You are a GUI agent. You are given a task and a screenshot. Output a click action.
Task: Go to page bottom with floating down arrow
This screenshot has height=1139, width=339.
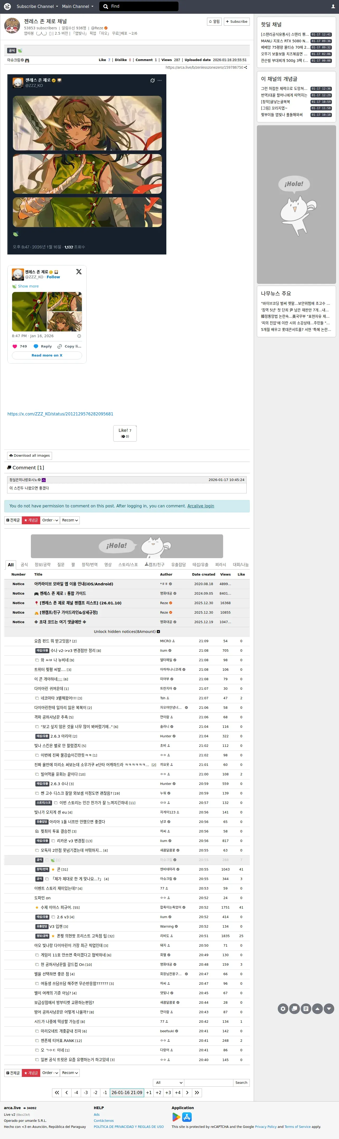[x=329, y=1008]
